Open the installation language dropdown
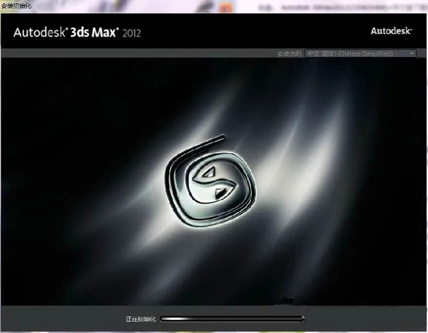 (361, 53)
